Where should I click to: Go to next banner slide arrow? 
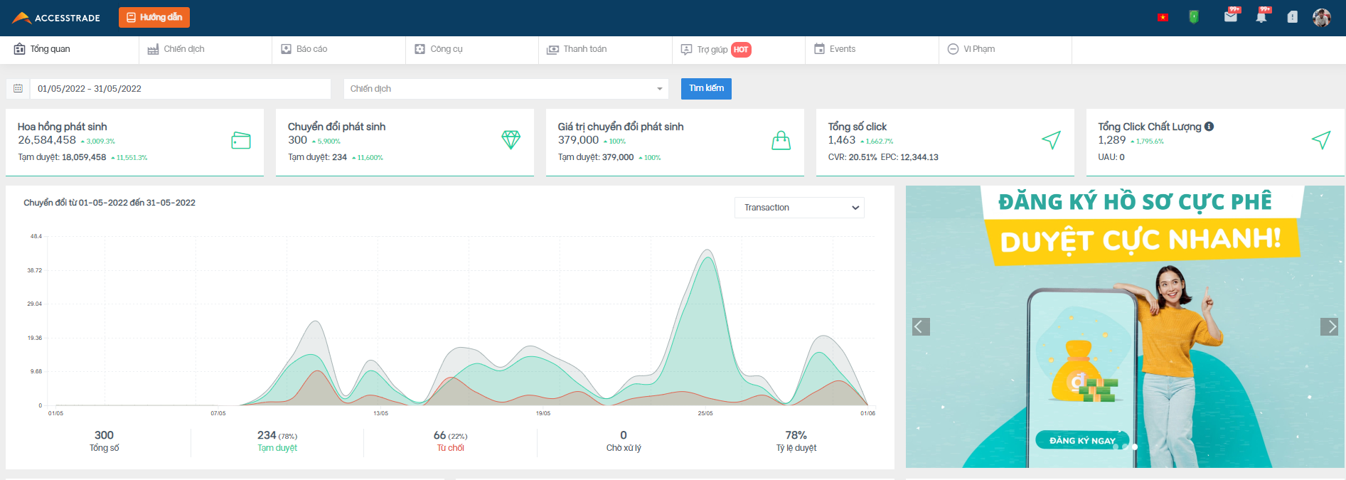(x=1328, y=326)
